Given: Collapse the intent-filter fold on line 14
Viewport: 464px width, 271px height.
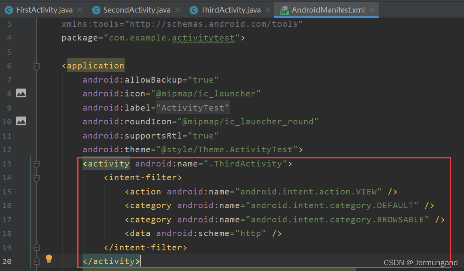Looking at the screenshot, I should [37, 178].
